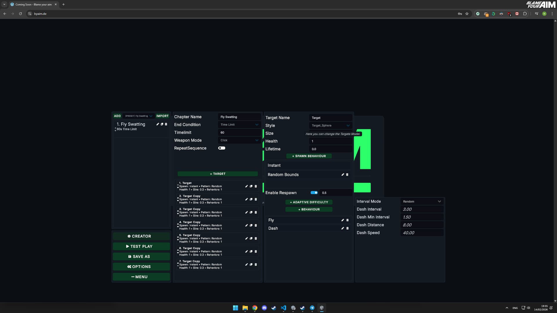557x313 pixels.
Task: Edit the Fly behaviour with the pencil icon
Action: 343,220
